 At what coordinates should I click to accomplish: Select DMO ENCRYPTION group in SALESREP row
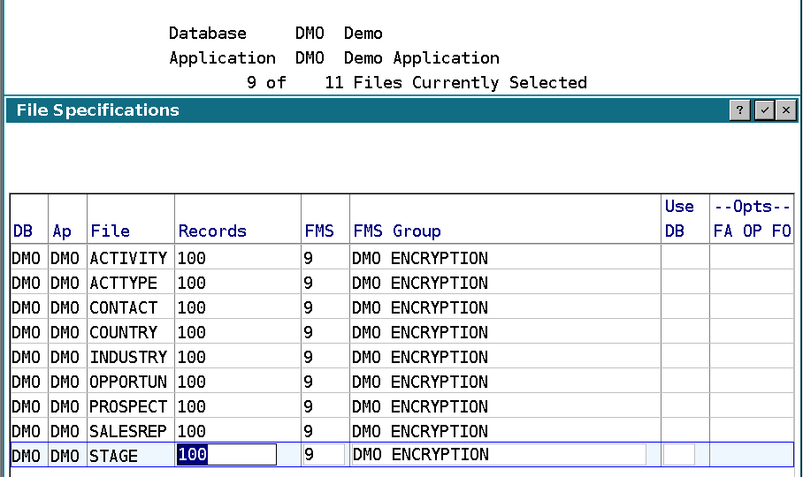pos(420,431)
